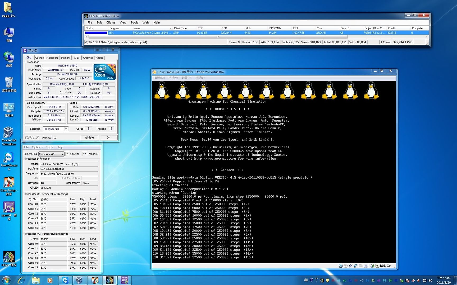Open the Core Temp desktop shortcut
The width and height of the screenshot is (457, 285).
coord(9,186)
